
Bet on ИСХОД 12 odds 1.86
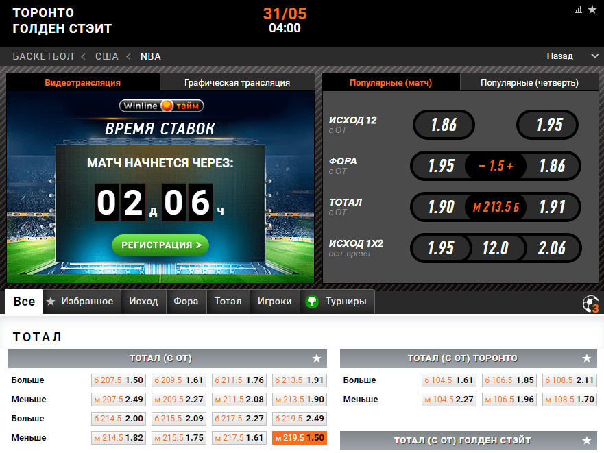pyautogui.click(x=444, y=125)
